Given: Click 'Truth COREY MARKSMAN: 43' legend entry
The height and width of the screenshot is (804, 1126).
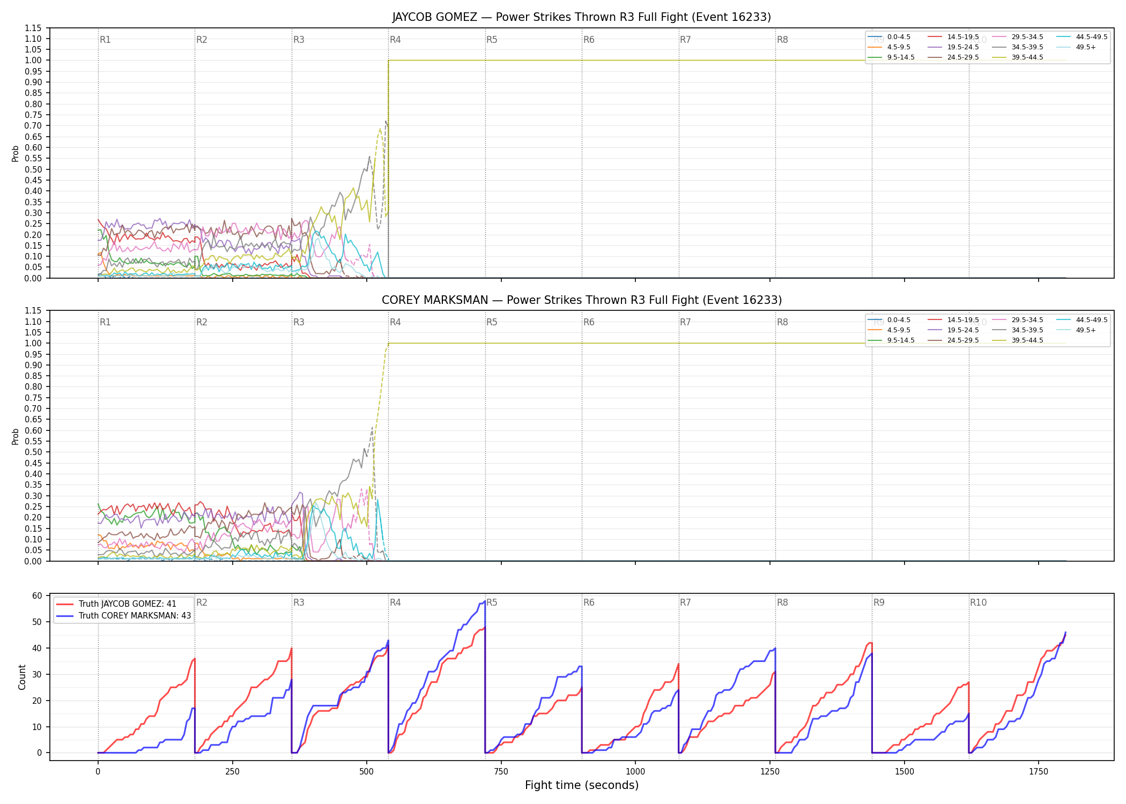Looking at the screenshot, I should pos(124,616).
